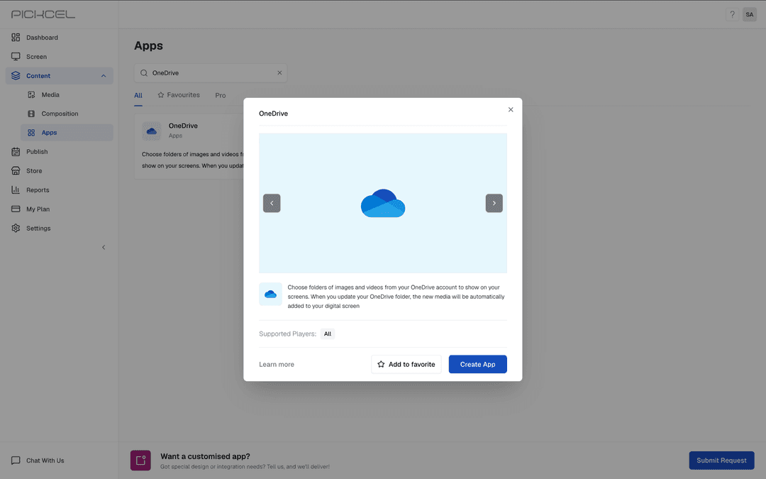Click the Apps grid icon in sidebar
This screenshot has height=479, width=766.
click(31, 133)
